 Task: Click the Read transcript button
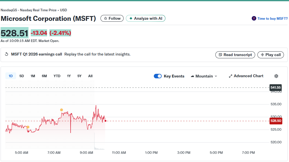(235, 55)
